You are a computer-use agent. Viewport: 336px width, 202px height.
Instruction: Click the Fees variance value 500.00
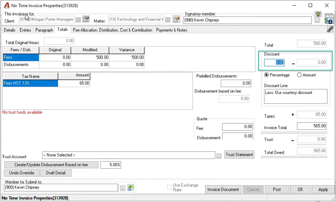(x=127, y=57)
